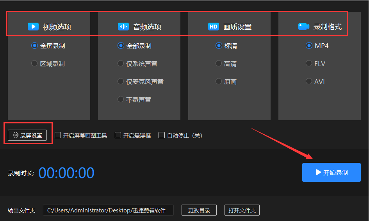Click the gear icon in 录屏设置

pos(16,135)
